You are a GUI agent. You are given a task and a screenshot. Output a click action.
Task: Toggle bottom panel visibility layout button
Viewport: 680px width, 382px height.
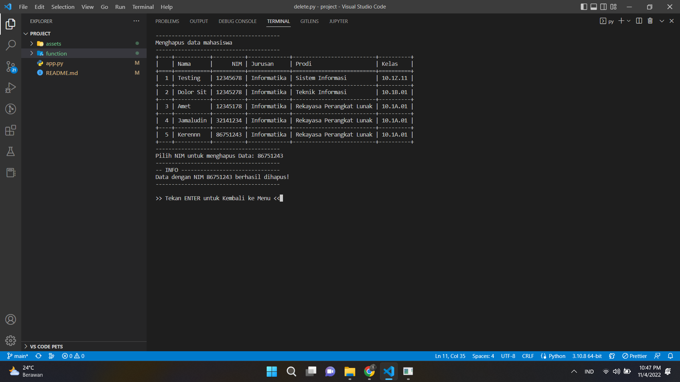(594, 7)
